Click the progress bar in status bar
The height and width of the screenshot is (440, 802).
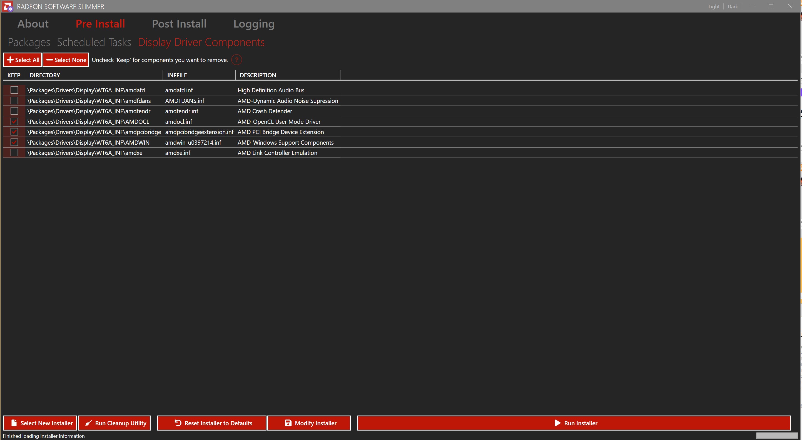click(777, 436)
